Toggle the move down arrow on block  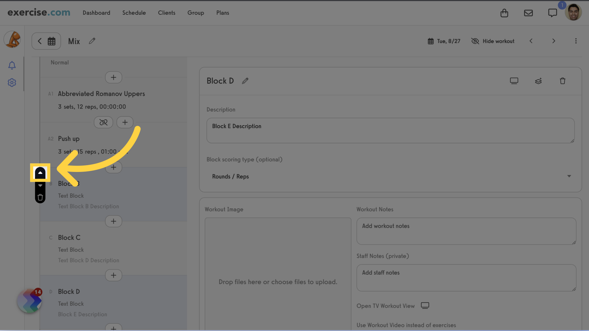tap(40, 185)
